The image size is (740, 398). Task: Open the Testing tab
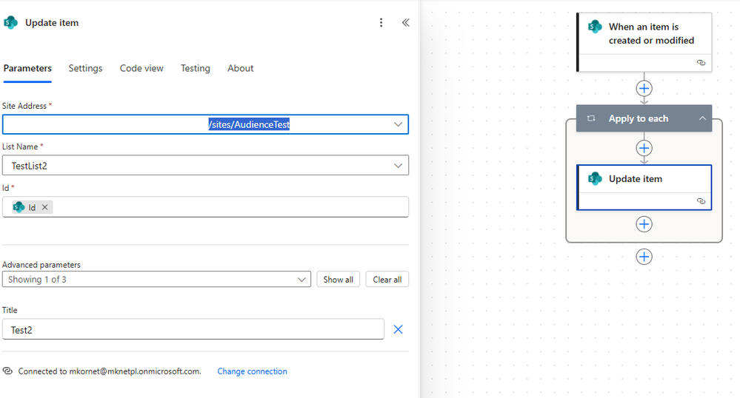196,68
